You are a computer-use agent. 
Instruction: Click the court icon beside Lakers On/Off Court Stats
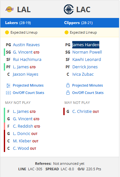tap(8, 93)
